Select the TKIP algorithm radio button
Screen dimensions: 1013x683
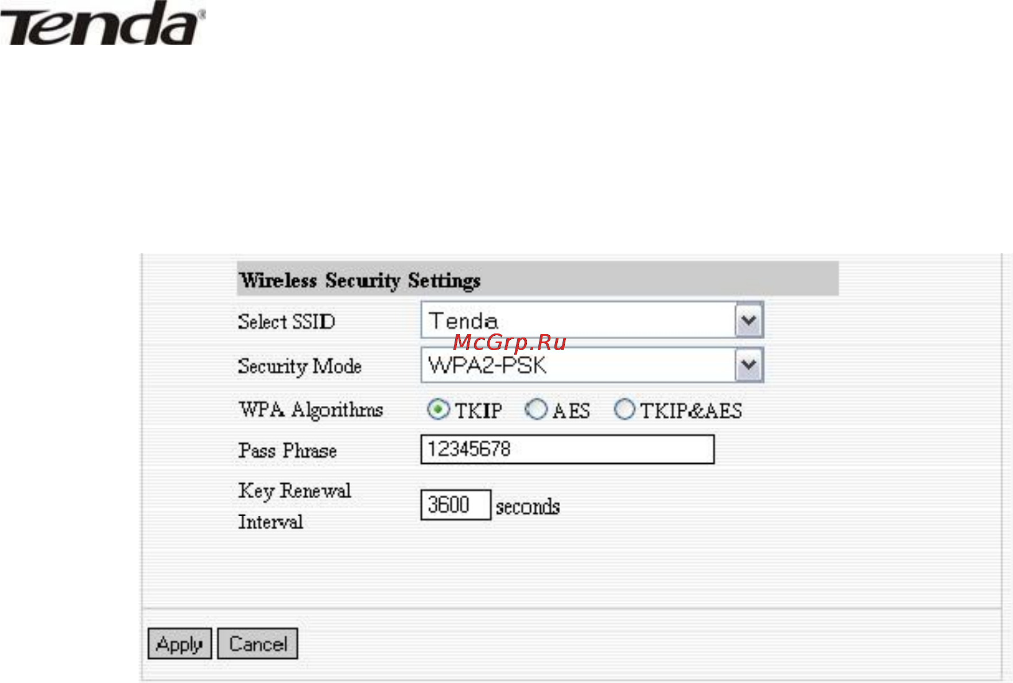[438, 410]
